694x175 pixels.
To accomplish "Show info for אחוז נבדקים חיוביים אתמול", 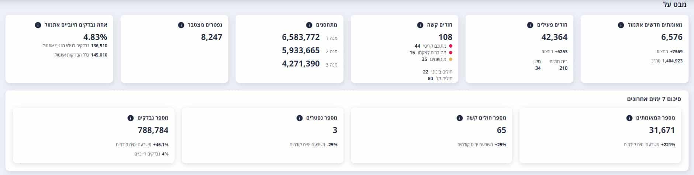I will tap(38, 25).
